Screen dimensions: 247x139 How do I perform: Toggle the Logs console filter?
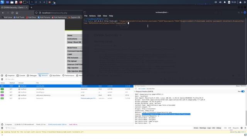point(209,128)
